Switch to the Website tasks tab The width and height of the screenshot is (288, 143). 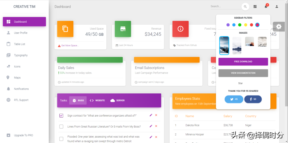(x=97, y=101)
